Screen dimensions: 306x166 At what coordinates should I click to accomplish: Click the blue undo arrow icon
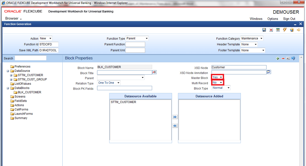click(x=293, y=58)
